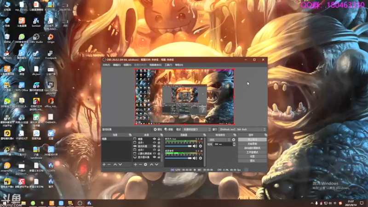The width and height of the screenshot is (368, 207).
Task: Click the 停止推流 stop streaming button
Action: (252, 140)
